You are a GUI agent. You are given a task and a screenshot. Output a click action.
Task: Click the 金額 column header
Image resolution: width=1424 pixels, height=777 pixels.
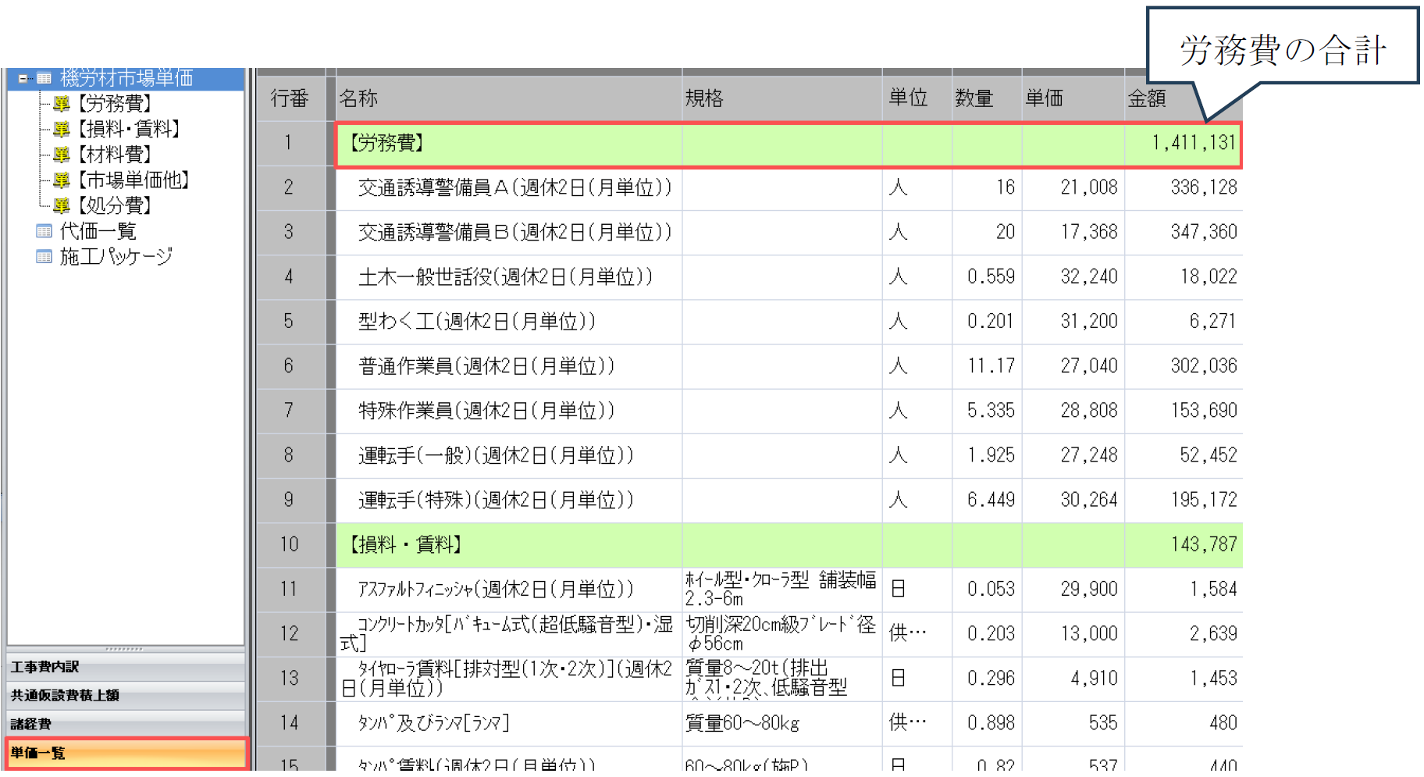[x=1146, y=98]
